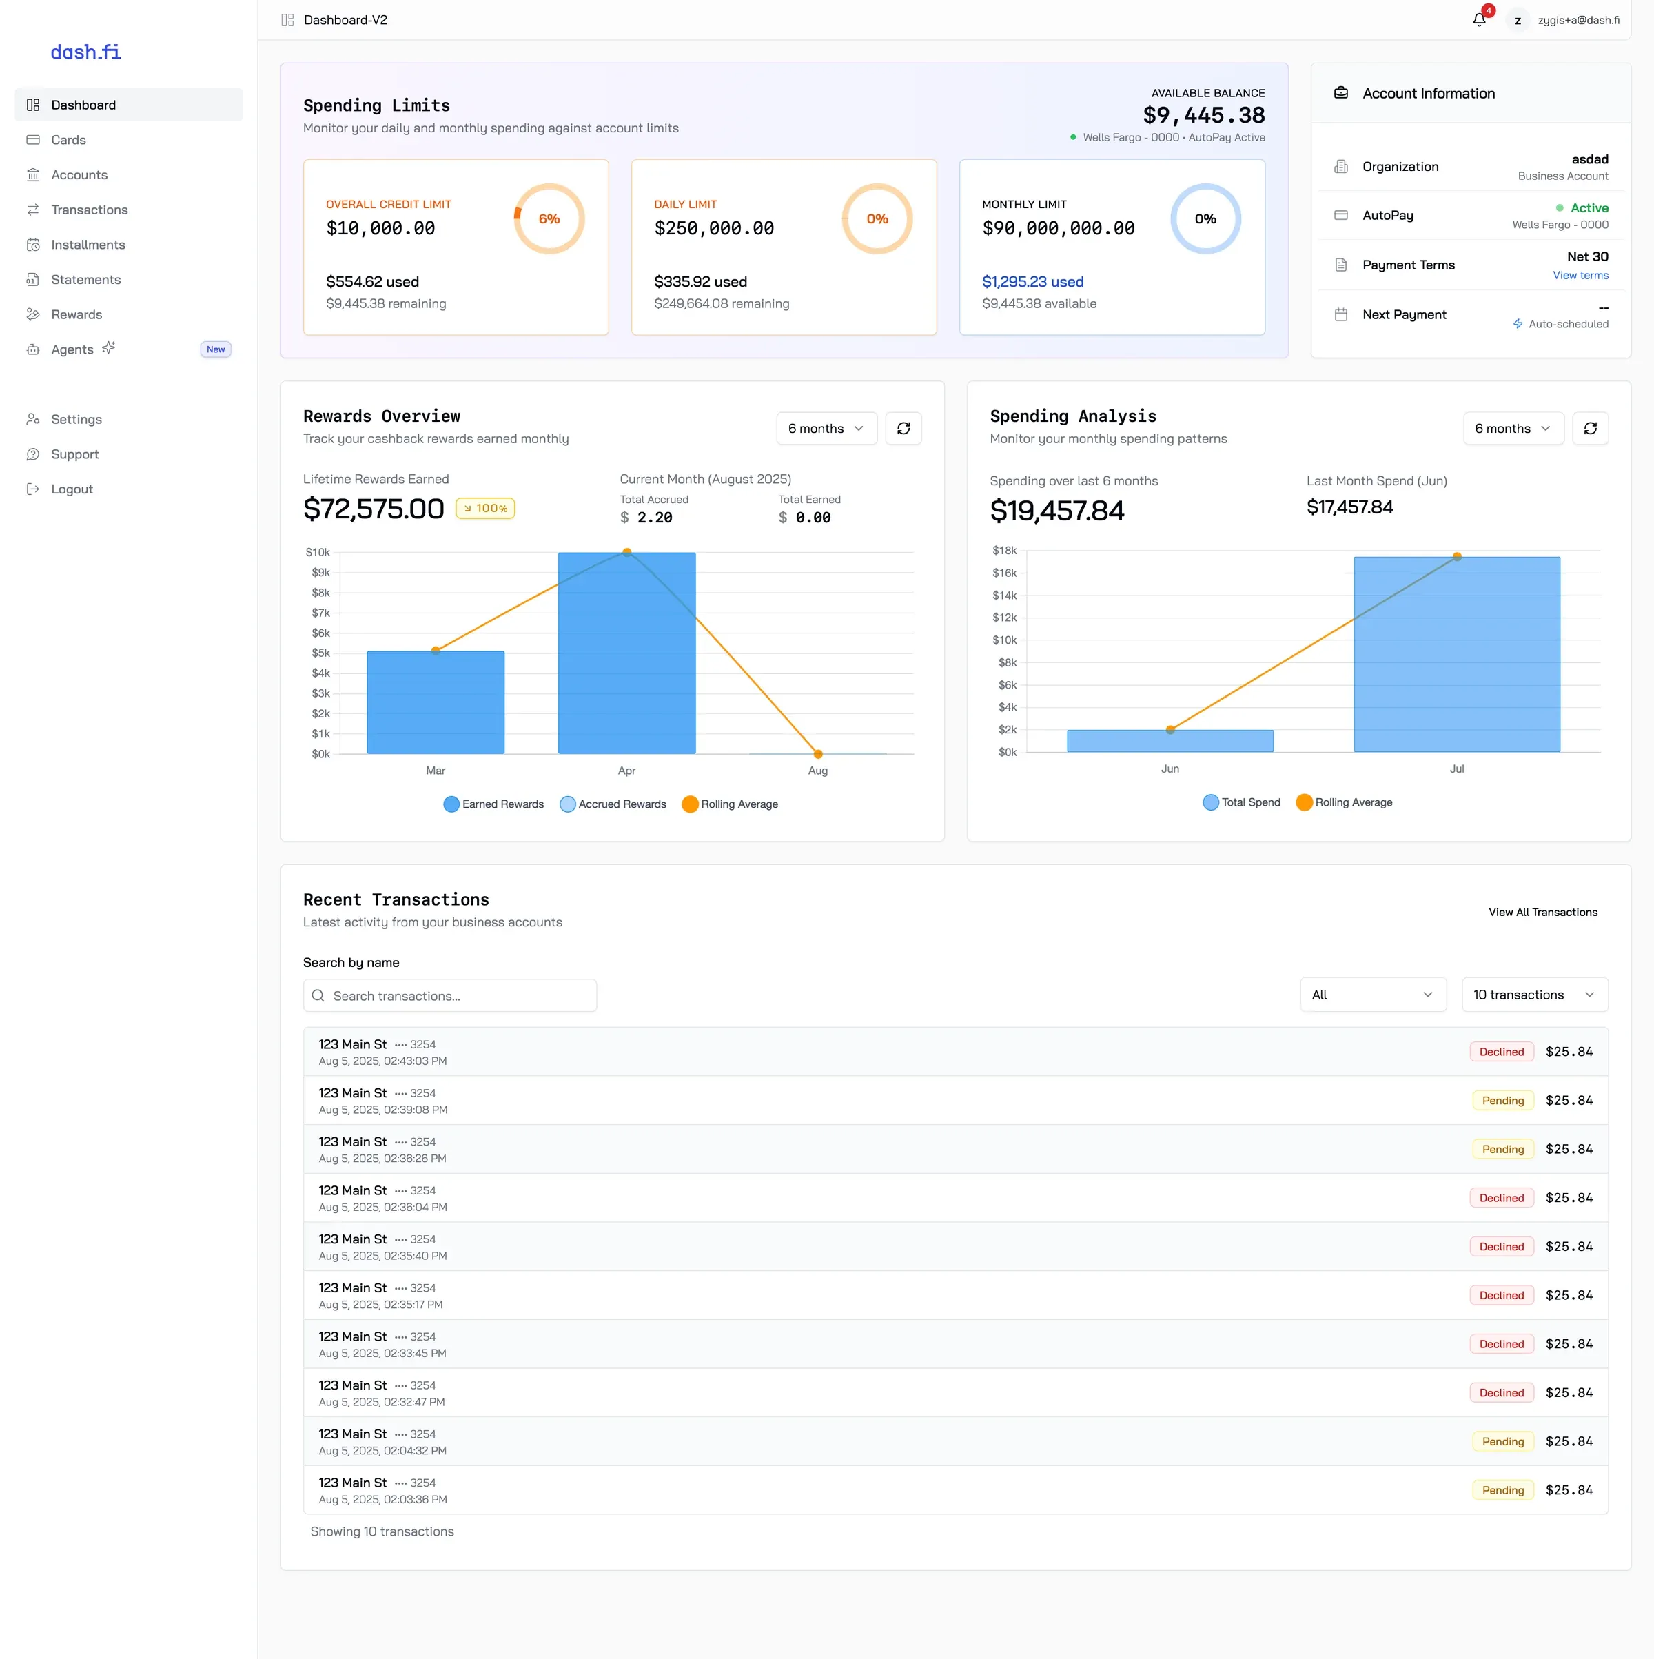
Task: Click the Pending badge for 02:39:08 PM
Action: click(1502, 1101)
